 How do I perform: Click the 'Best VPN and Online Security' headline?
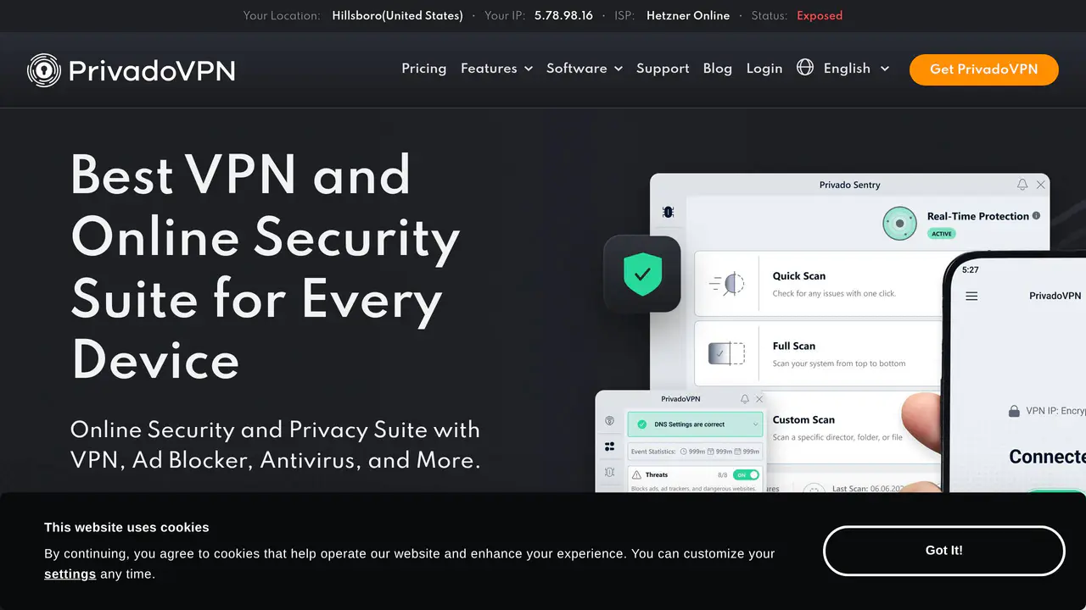[266, 269]
